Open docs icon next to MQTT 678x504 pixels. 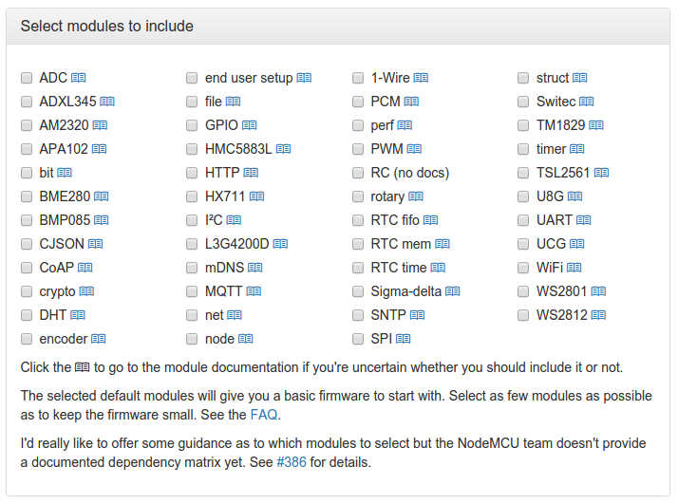coord(254,291)
